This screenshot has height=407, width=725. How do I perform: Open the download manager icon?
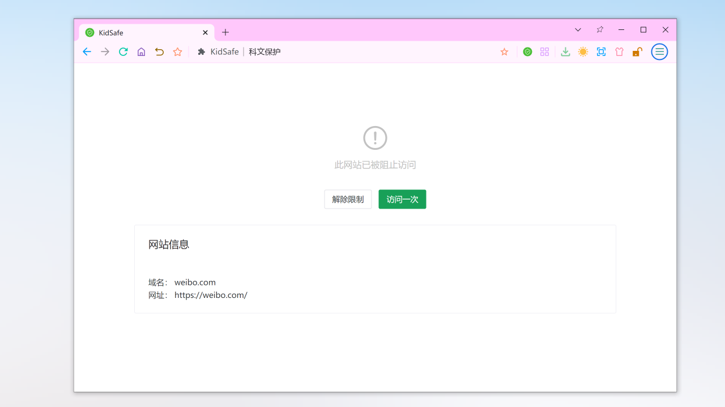point(565,51)
